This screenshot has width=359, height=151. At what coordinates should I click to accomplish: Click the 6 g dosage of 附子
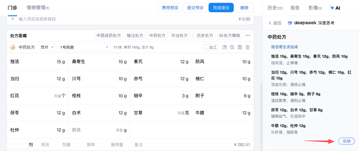point(247,96)
